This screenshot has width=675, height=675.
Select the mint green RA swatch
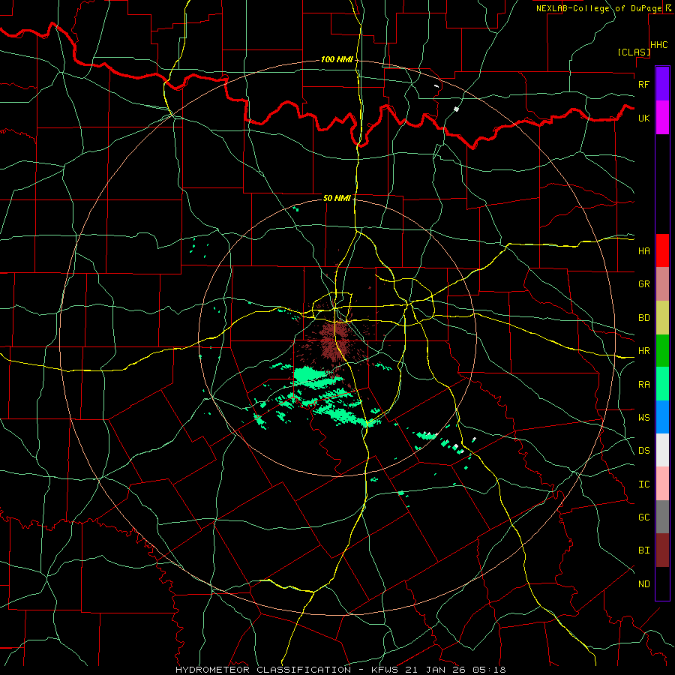click(x=662, y=384)
